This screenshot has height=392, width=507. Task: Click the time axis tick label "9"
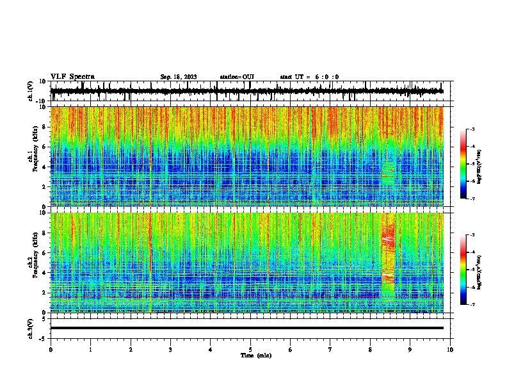coord(410,350)
